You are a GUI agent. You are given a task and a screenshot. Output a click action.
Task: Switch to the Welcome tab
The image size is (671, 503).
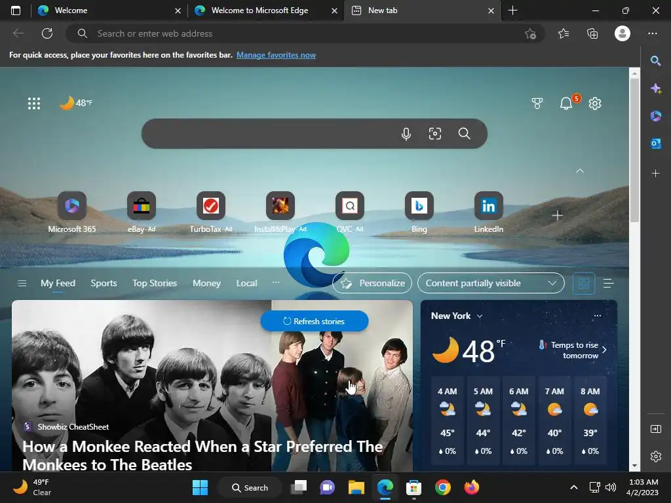(109, 10)
